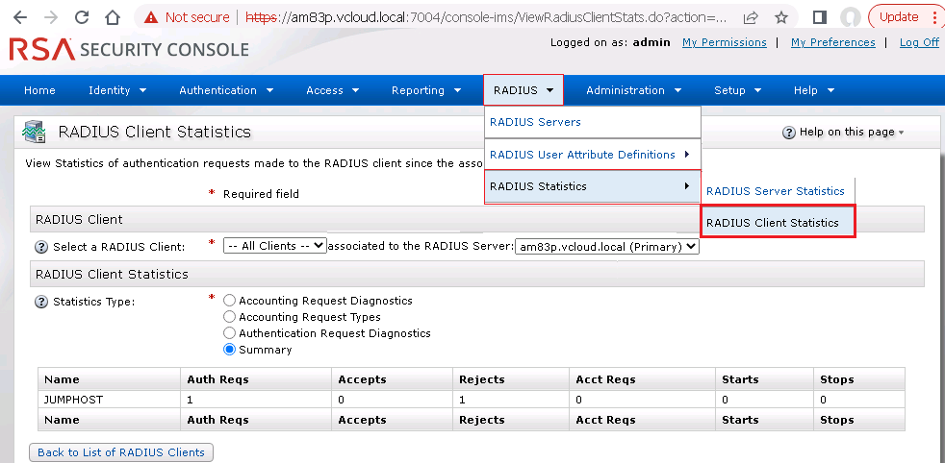
Task: Open the browser side panel icon
Action: [x=819, y=17]
